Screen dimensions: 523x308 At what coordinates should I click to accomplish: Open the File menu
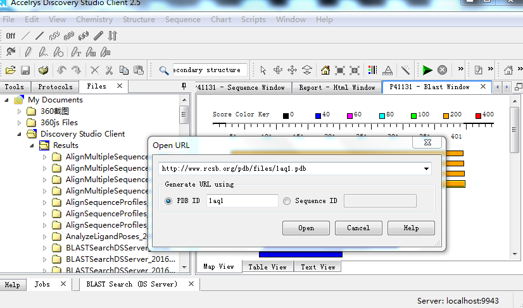pyautogui.click(x=8, y=20)
